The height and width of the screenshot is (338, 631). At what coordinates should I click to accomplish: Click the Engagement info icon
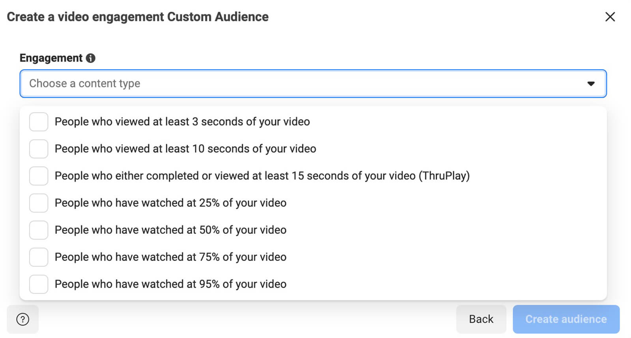[91, 58]
